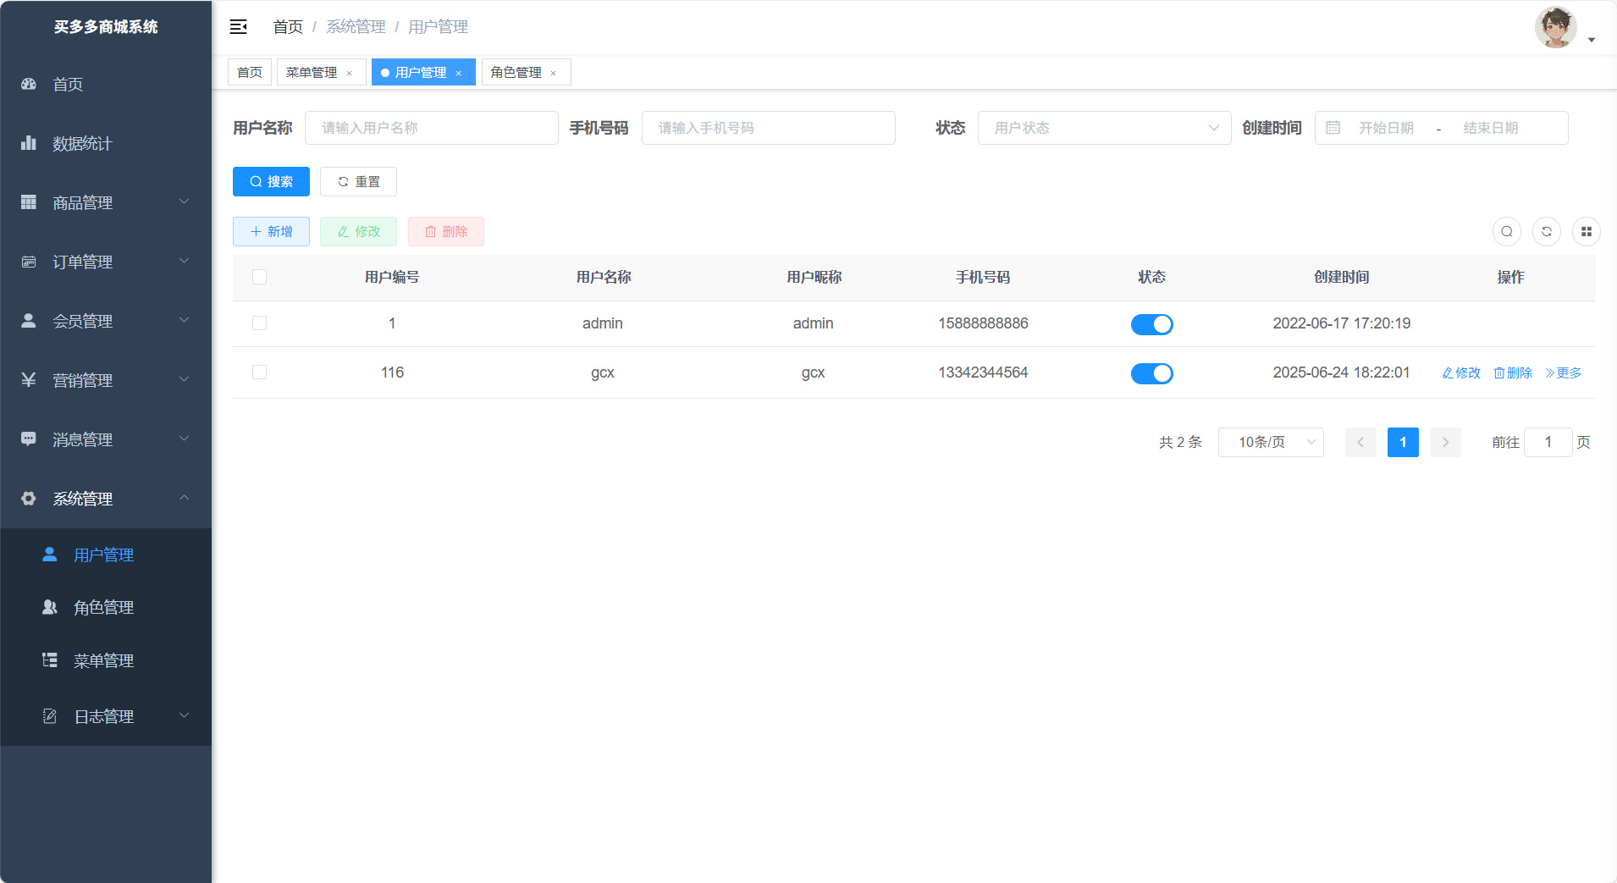Open the 用户状态 dropdown
This screenshot has height=883, width=1617.
(1103, 128)
